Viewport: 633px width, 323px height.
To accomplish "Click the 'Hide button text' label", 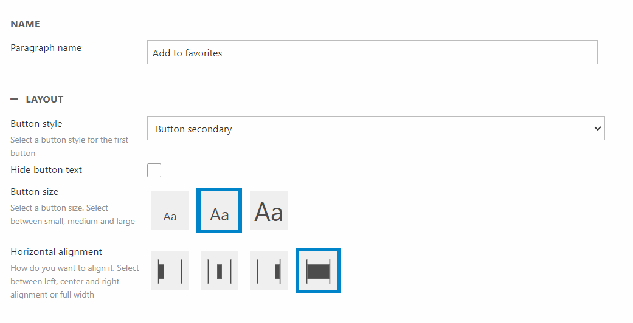I will [46, 170].
